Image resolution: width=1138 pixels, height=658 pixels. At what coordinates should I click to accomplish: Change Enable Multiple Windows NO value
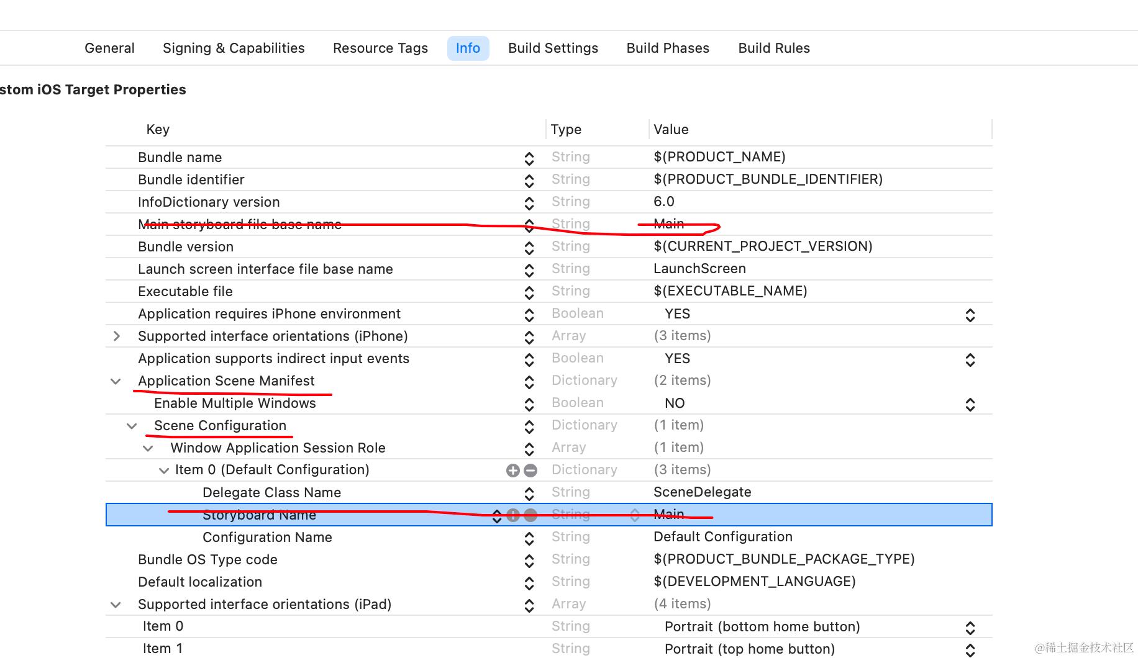pyautogui.click(x=970, y=404)
